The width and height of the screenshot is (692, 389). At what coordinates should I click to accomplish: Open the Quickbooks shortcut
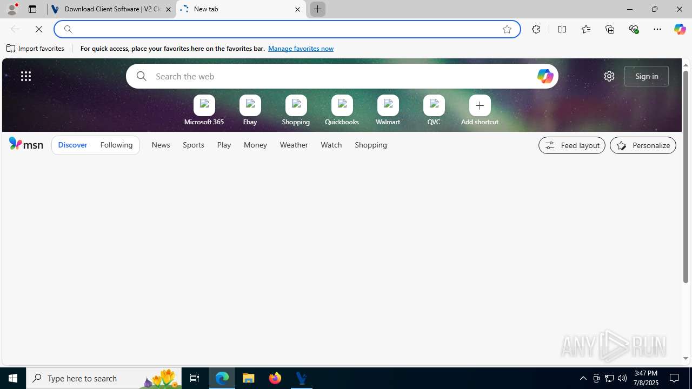click(x=342, y=111)
